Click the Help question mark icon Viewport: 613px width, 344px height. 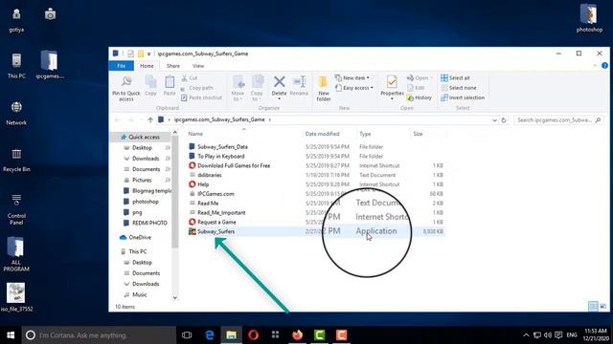[x=604, y=66]
